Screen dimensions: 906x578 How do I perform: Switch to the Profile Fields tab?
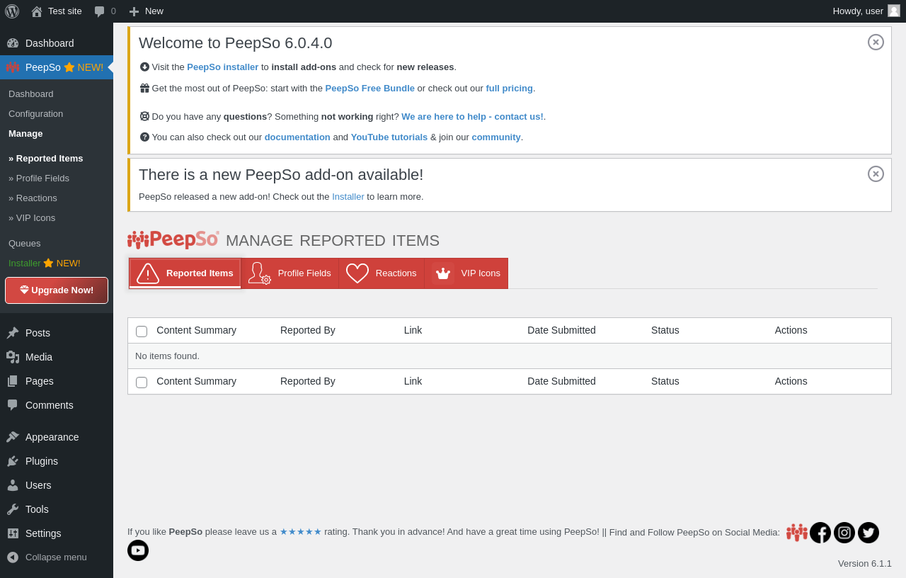[290, 273]
